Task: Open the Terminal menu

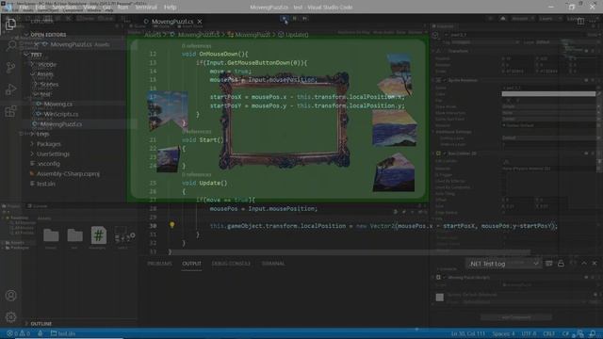Action: point(146,7)
